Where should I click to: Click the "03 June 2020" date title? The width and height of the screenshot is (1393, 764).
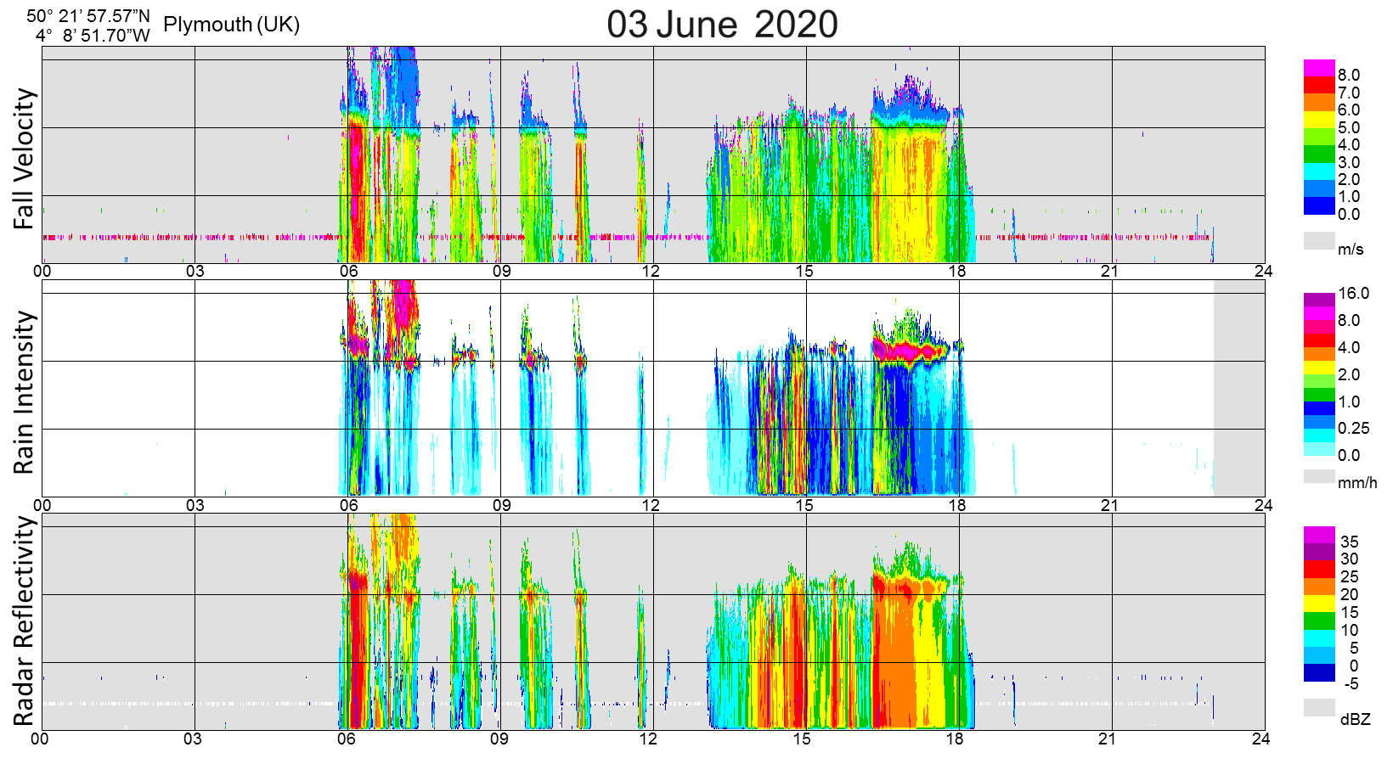[722, 24]
